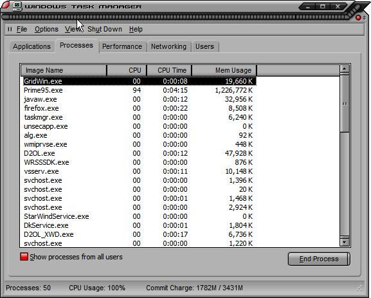Image resolution: width=371 pixels, height=298 pixels.
Task: Click the End Process button
Action: pos(319,259)
